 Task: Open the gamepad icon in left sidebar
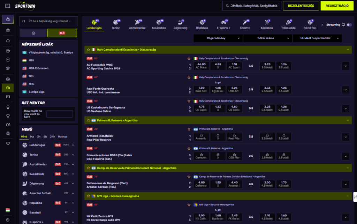click(8, 96)
